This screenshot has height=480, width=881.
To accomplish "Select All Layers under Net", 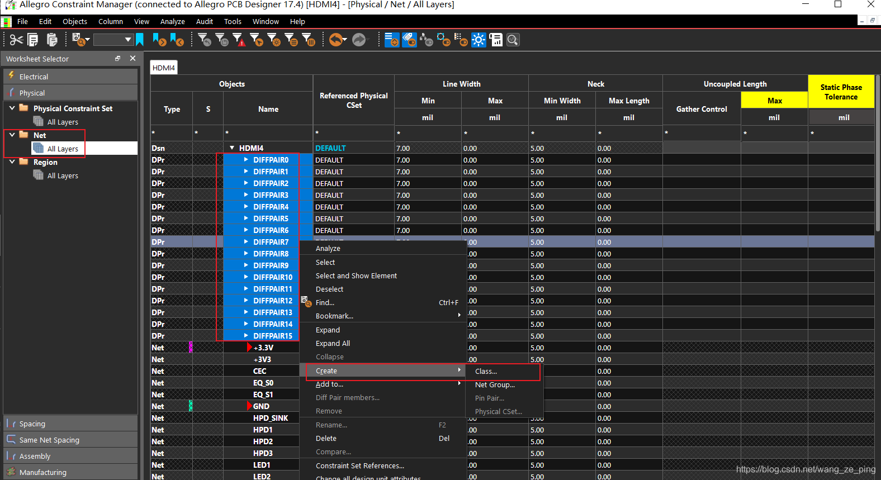I will pos(63,149).
